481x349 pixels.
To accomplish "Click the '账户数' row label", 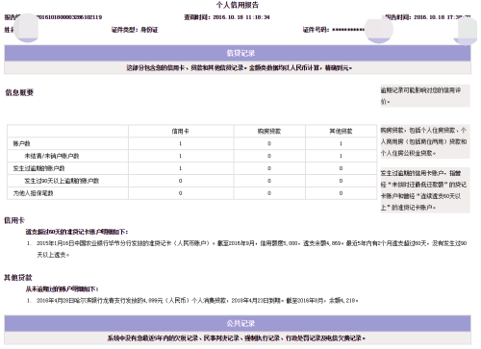I will tap(21, 143).
